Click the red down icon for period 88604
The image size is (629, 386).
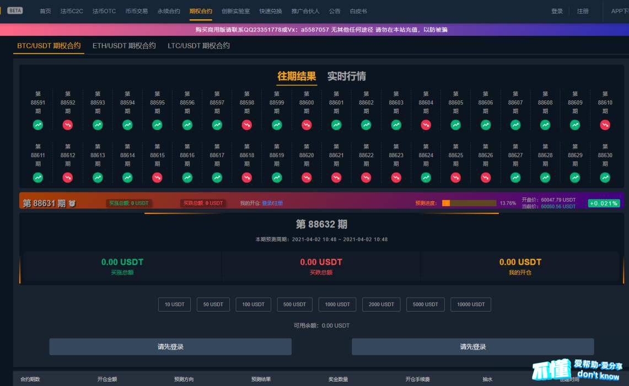(426, 125)
